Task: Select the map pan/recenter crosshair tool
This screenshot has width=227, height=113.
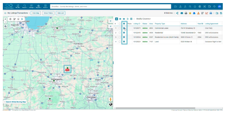Action: point(10,19)
